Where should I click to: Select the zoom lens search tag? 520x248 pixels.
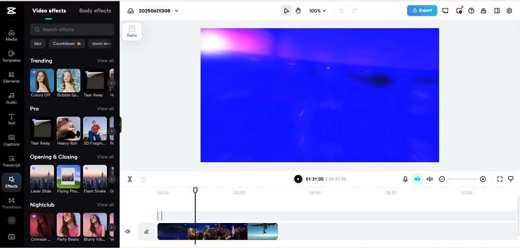point(101,43)
